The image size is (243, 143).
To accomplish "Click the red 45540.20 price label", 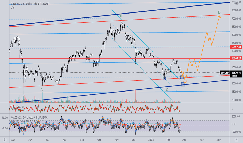I will pyautogui.click(x=236, y=58).
